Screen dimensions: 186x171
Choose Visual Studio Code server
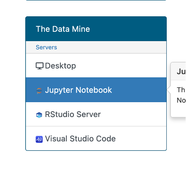(x=96, y=138)
